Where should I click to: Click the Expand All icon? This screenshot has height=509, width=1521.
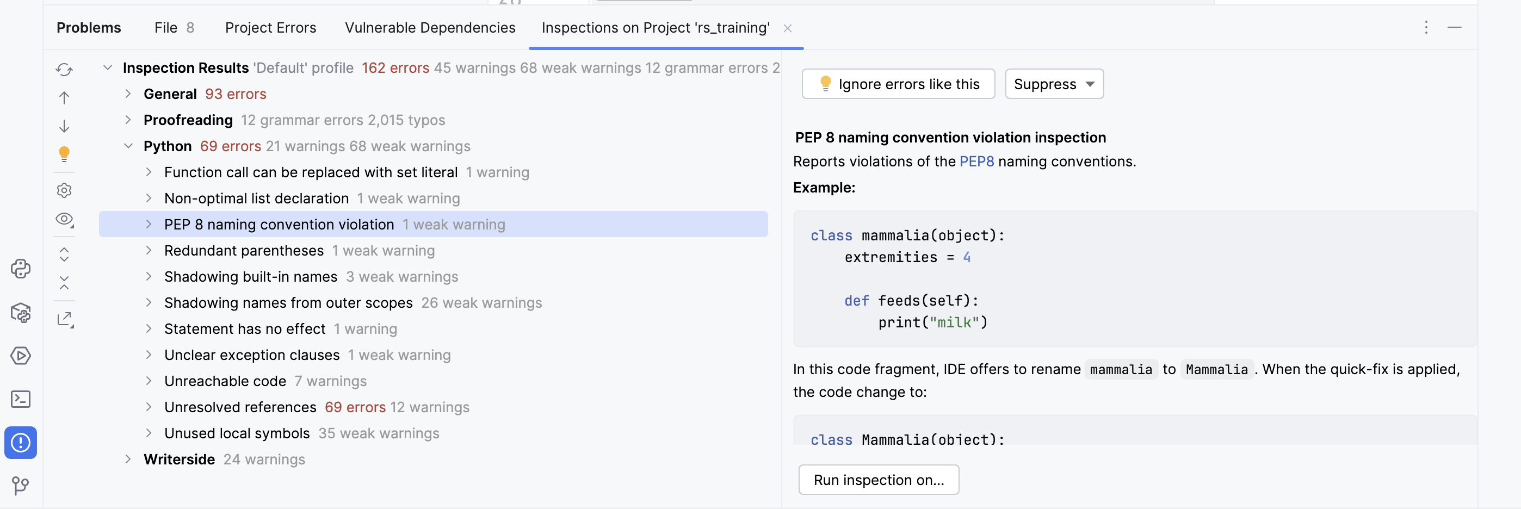pyautogui.click(x=64, y=254)
